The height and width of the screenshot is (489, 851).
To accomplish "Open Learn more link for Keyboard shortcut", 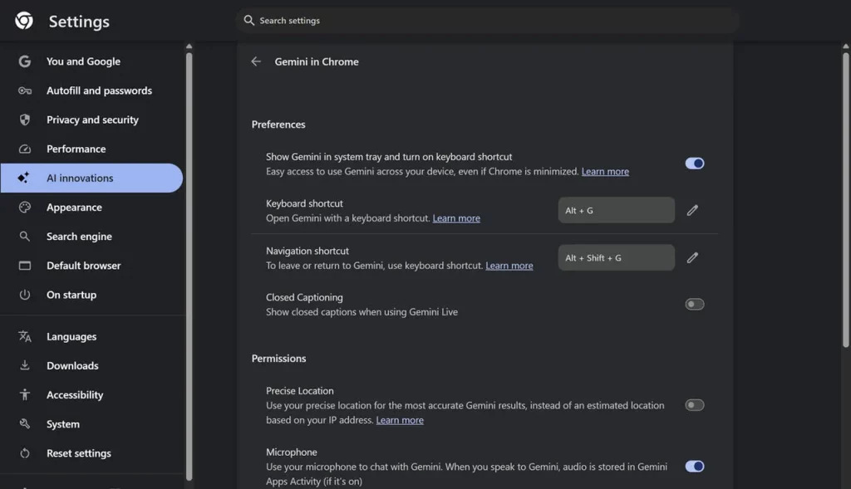I will click(456, 218).
